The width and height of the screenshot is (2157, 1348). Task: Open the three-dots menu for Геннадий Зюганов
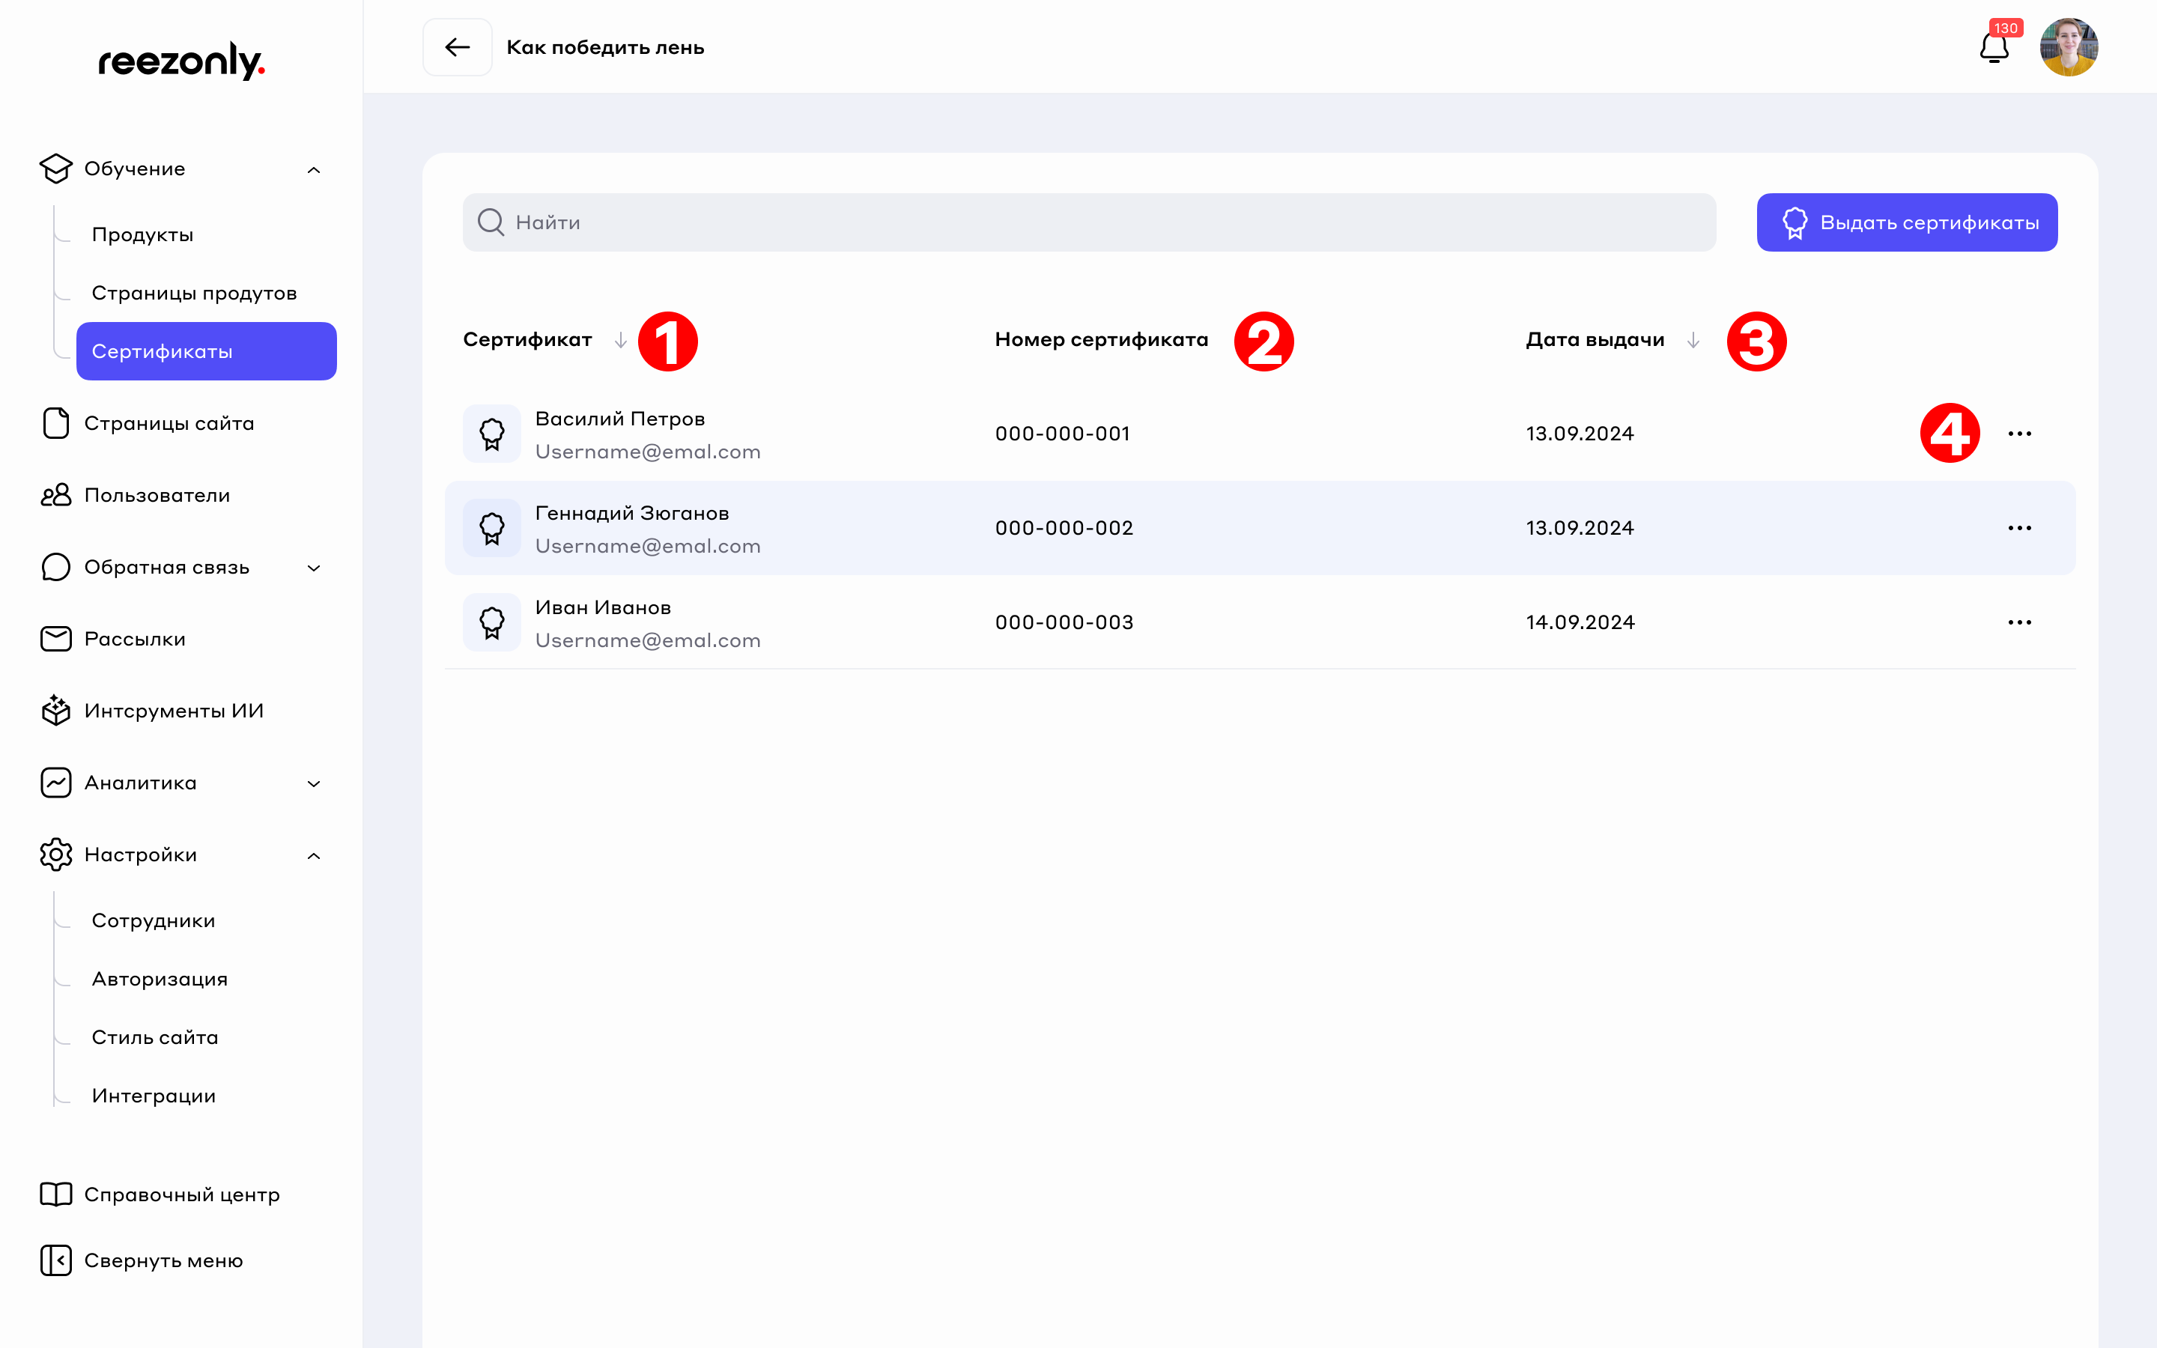click(2019, 528)
